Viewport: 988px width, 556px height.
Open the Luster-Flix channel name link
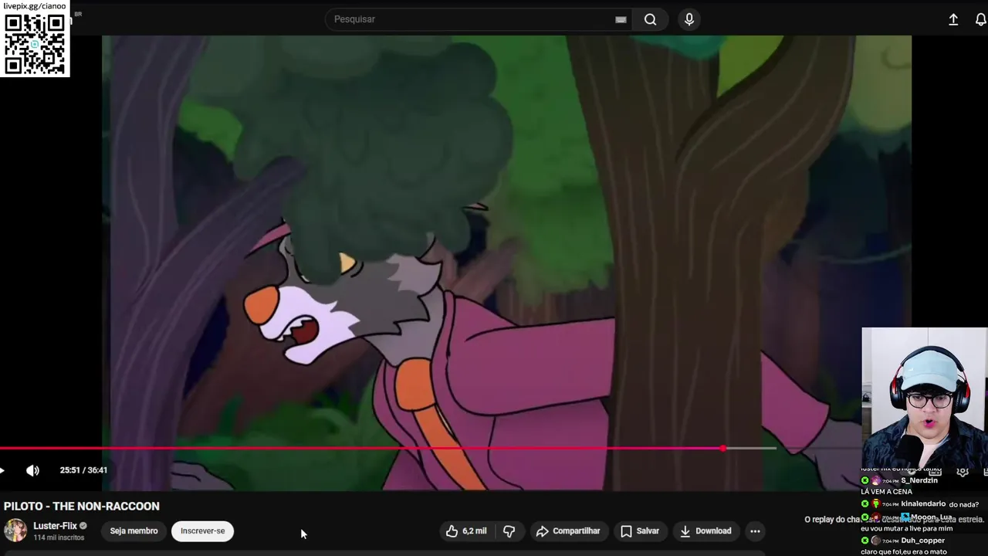tap(55, 526)
